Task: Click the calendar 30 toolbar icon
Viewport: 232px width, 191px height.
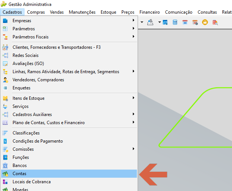Action: (185, 22)
